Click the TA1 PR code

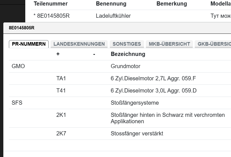[x=61, y=79]
